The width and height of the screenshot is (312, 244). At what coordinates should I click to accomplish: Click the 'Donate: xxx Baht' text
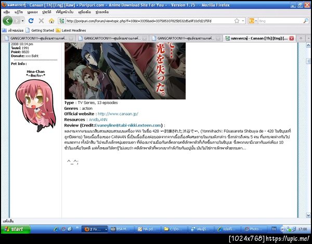point(25,56)
